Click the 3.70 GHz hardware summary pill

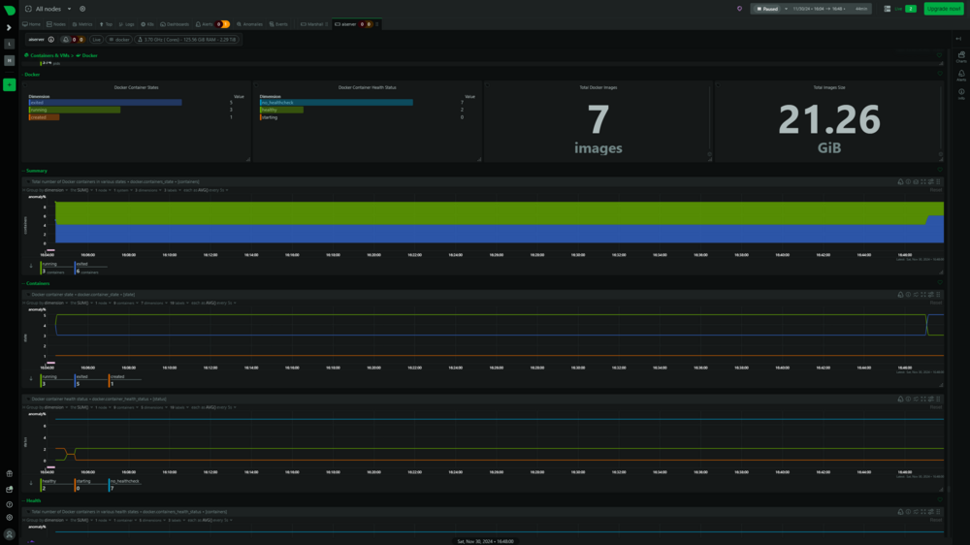[187, 40]
